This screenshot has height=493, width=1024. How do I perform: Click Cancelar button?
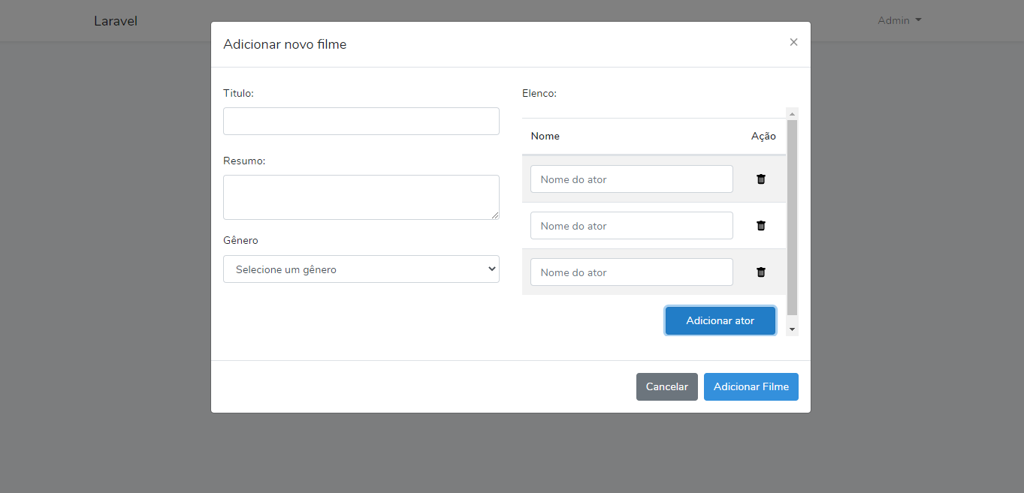667,386
